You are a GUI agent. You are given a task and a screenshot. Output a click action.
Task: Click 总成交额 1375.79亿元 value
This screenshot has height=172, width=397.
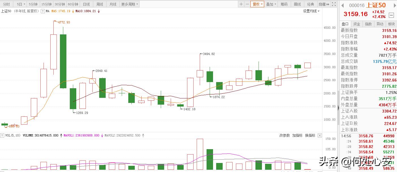(385, 61)
